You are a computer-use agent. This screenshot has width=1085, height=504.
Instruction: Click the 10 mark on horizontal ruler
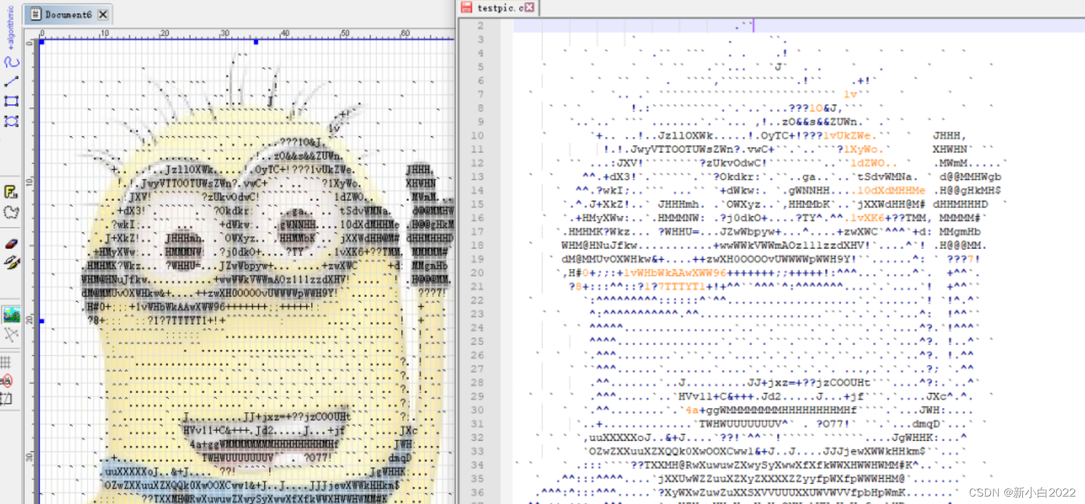(104, 33)
